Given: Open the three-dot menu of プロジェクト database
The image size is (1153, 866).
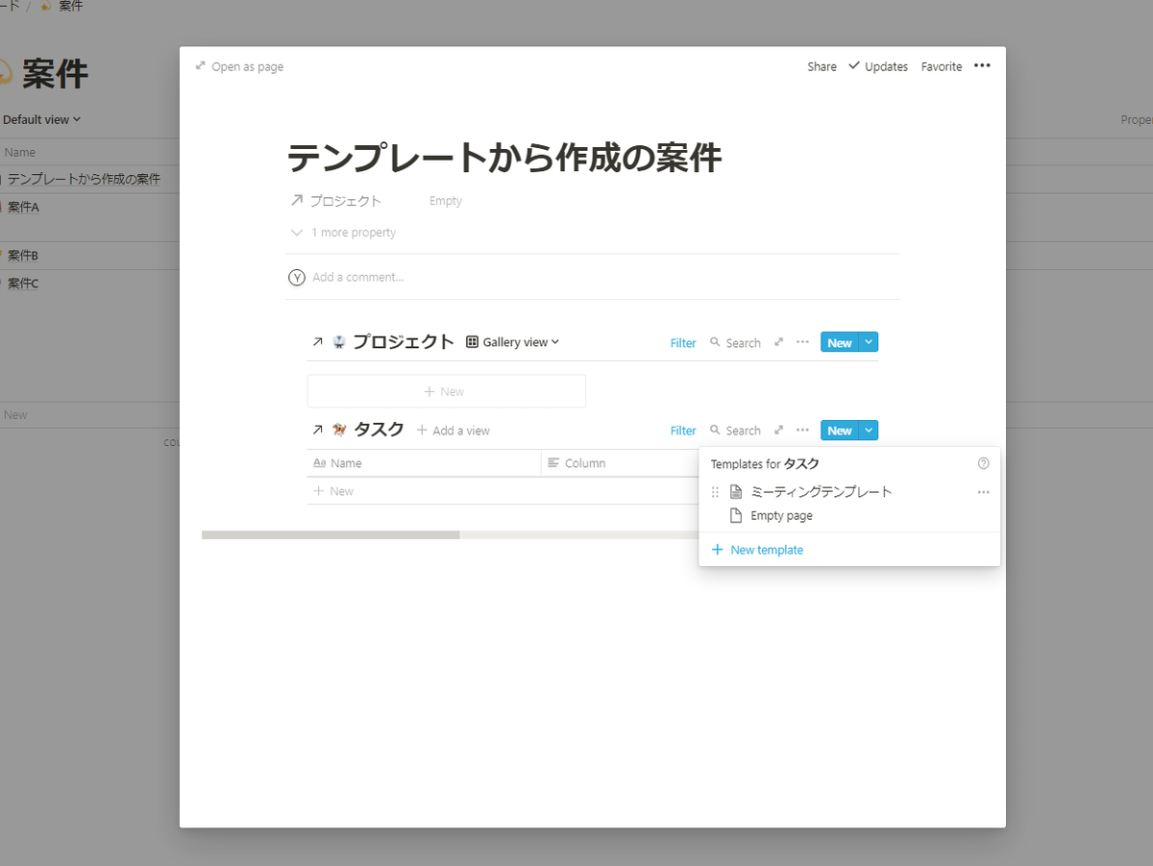Looking at the screenshot, I should pos(803,342).
